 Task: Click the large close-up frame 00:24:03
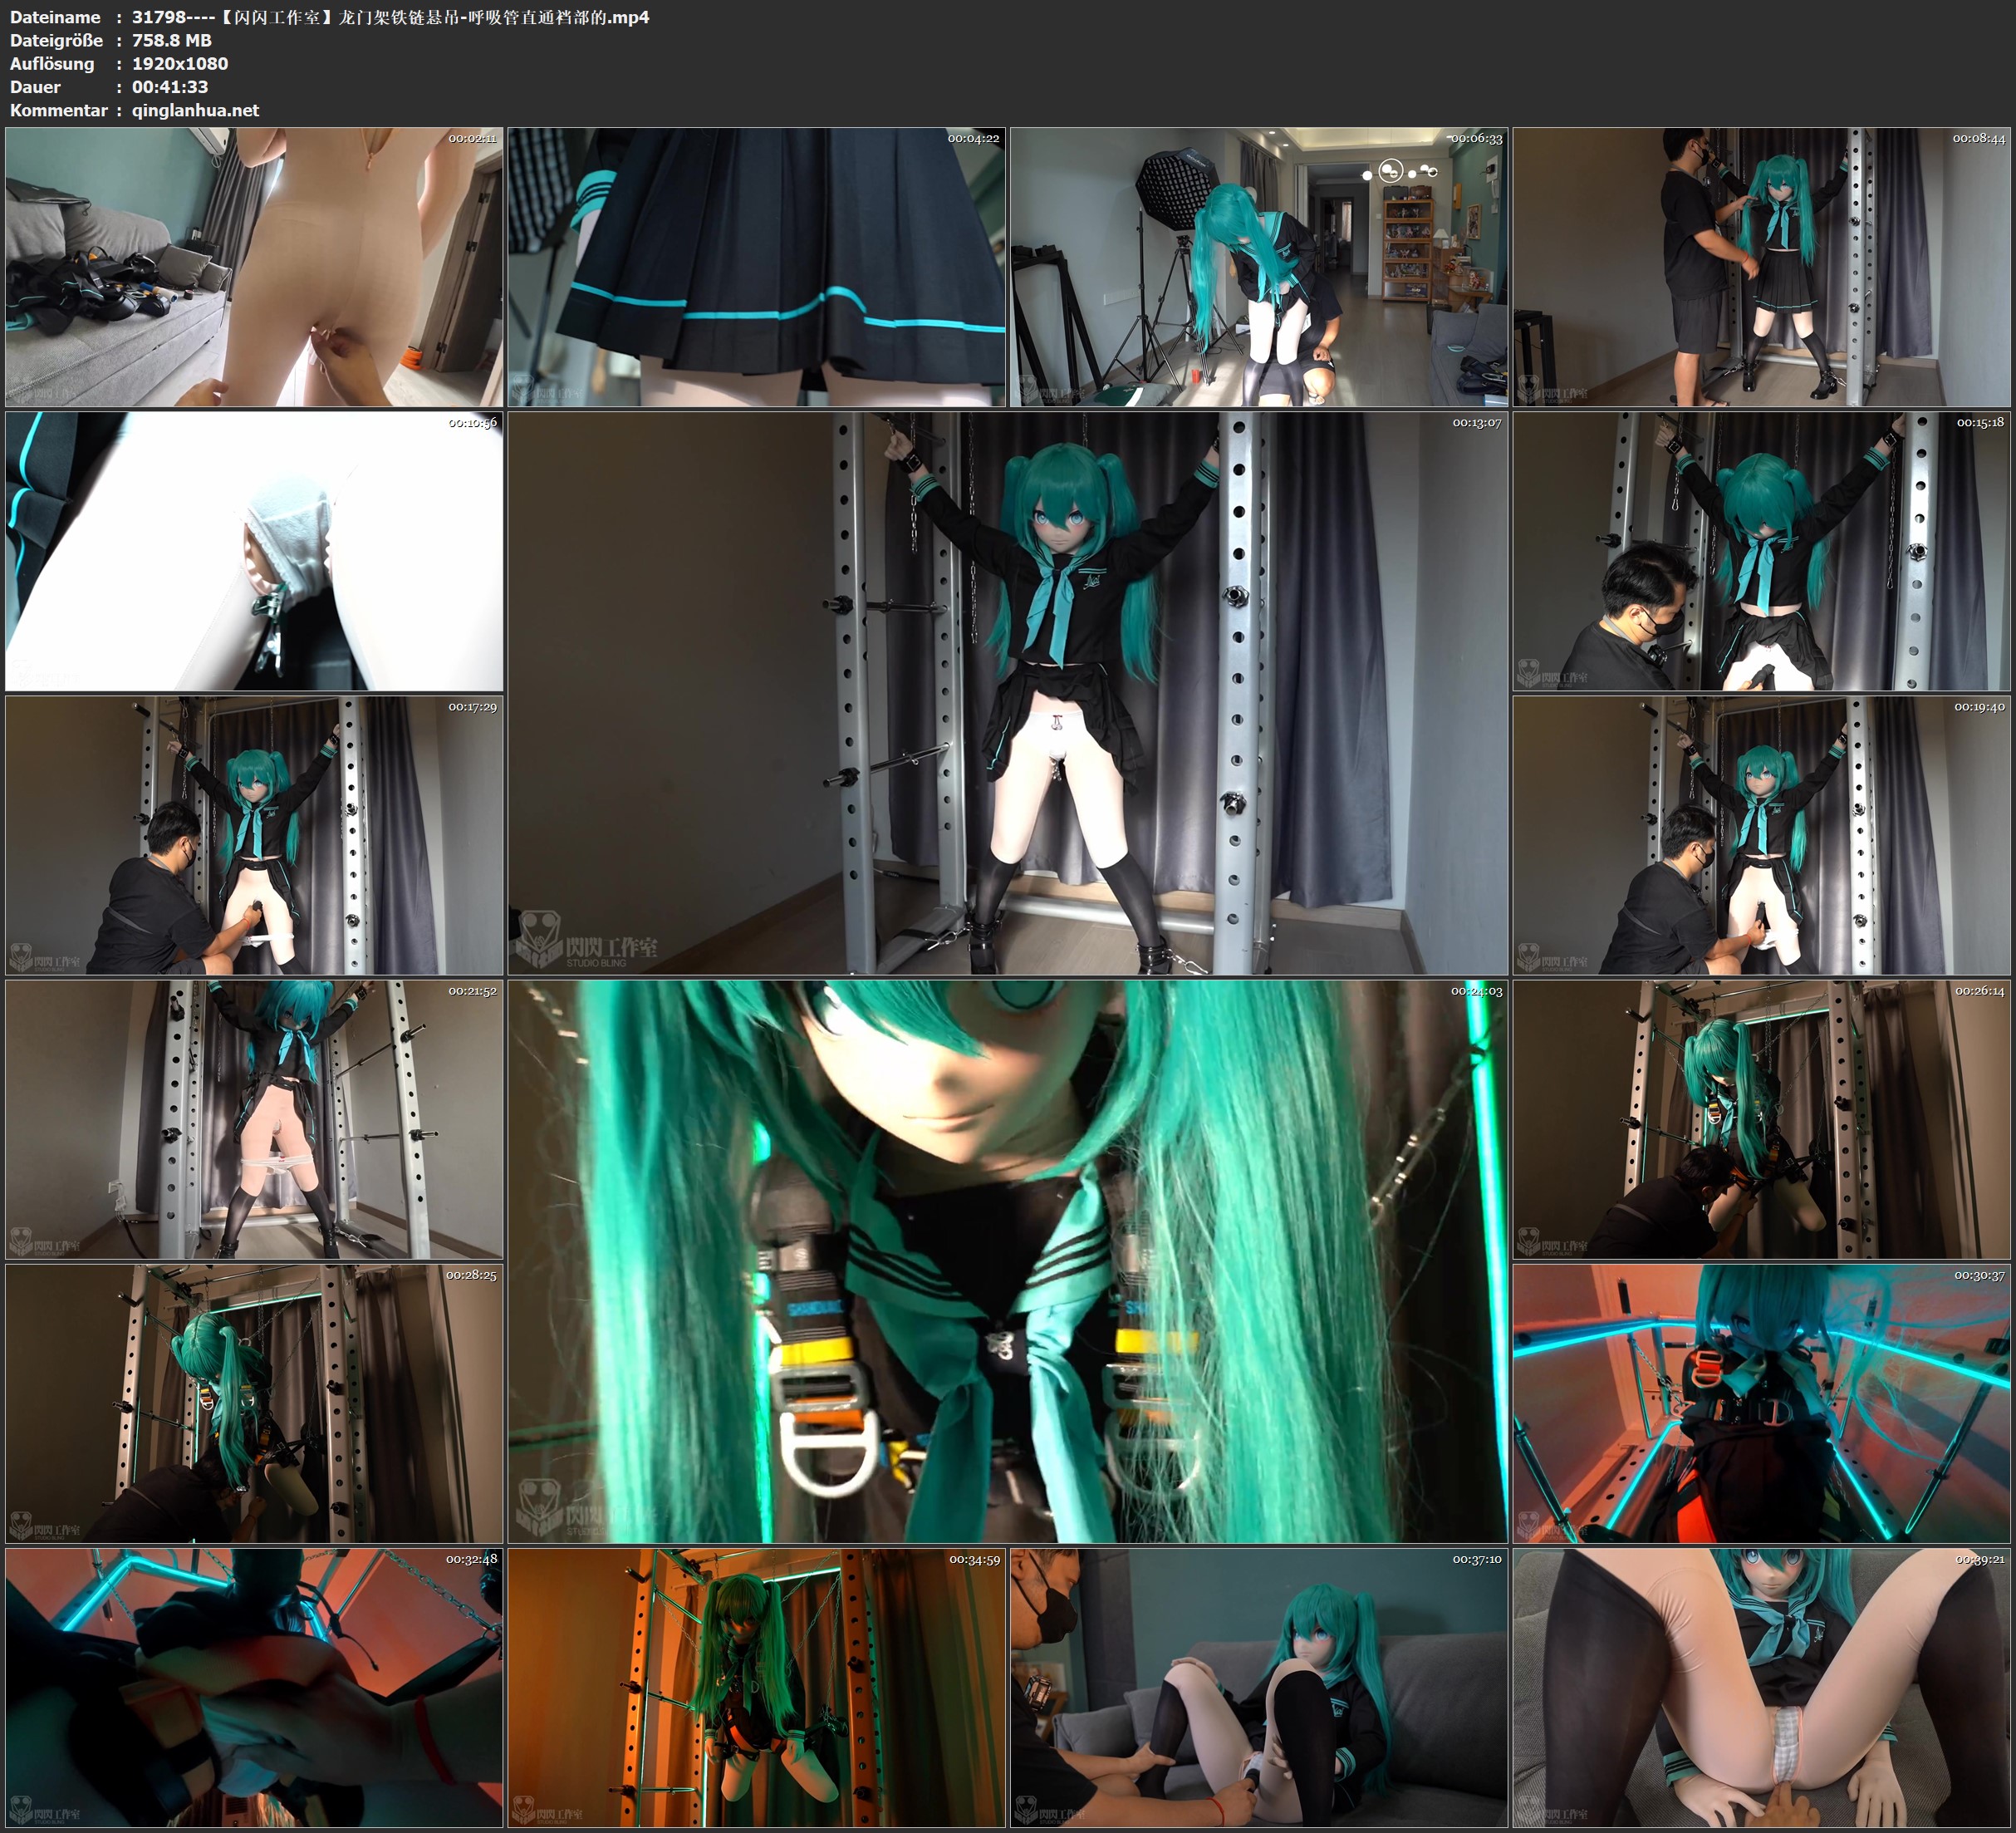click(x=1007, y=1261)
